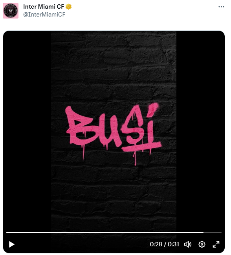The width and height of the screenshot is (231, 255).
Task: Open the three-dot more options menu
Action: coord(221,7)
